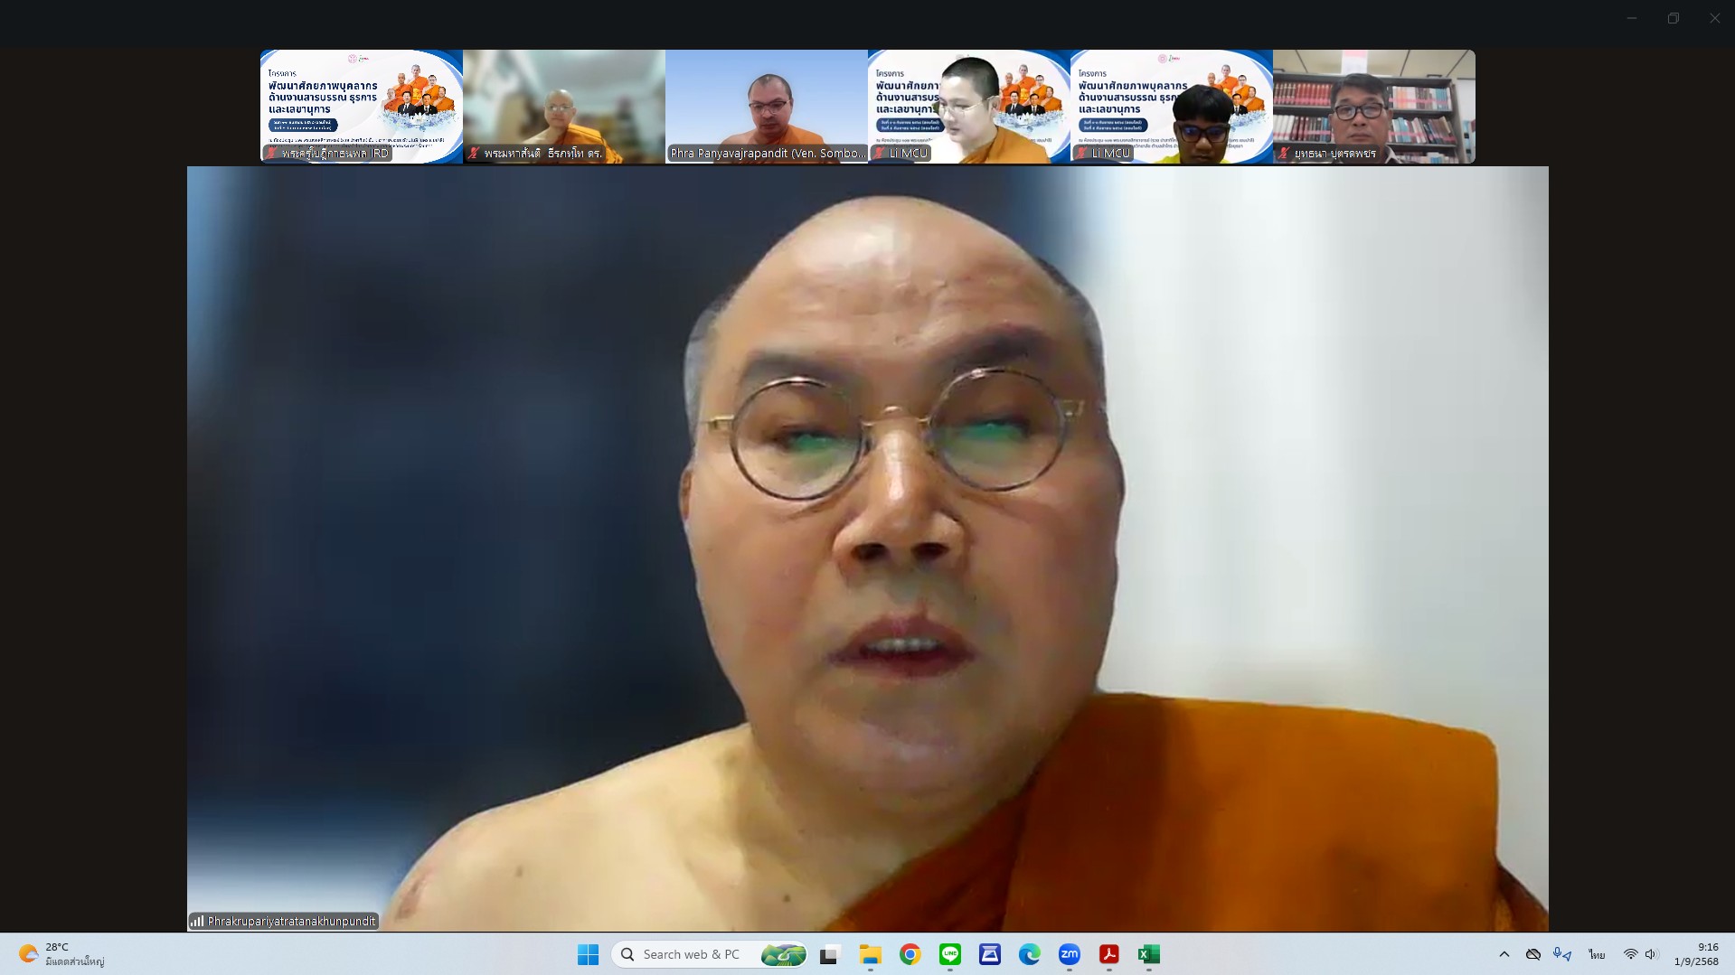Open Adobe Acrobat from the taskbar

[1108, 954]
